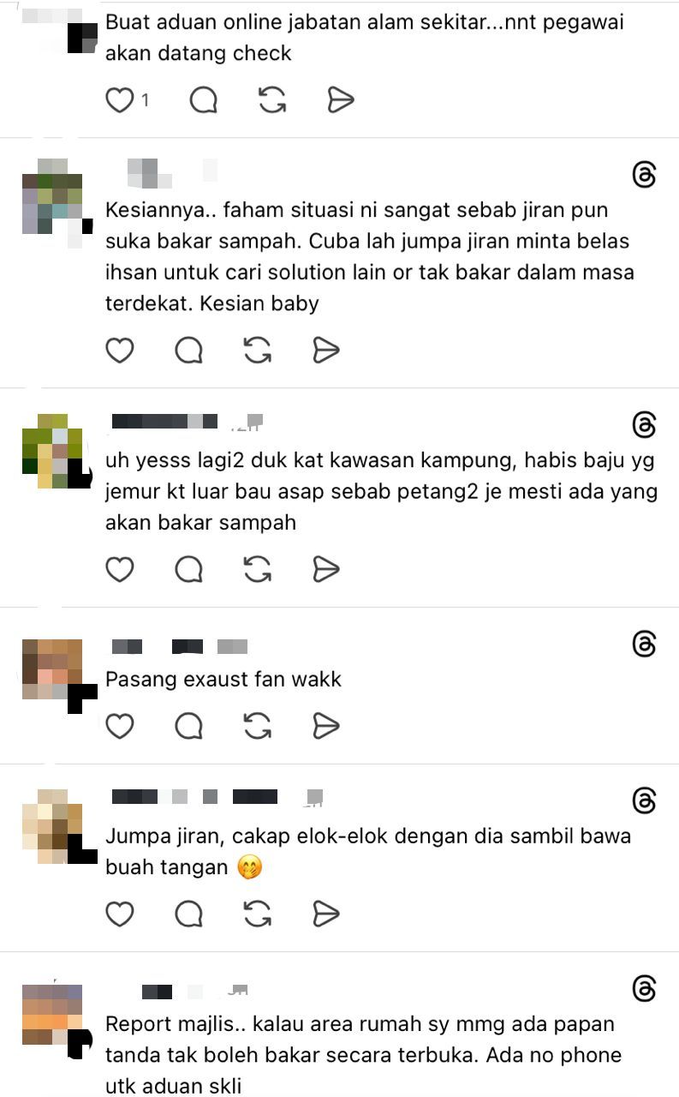The image size is (679, 1097).
Task: Repost the 'bau asap' kampung comment
Action: (x=257, y=569)
